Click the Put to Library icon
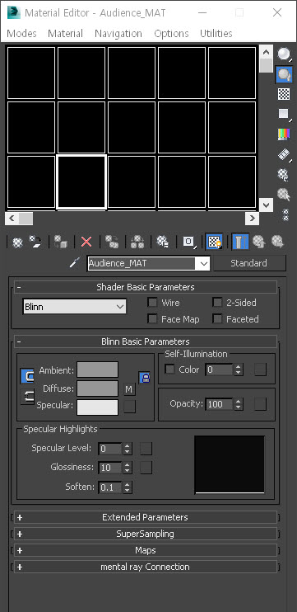 (163, 242)
